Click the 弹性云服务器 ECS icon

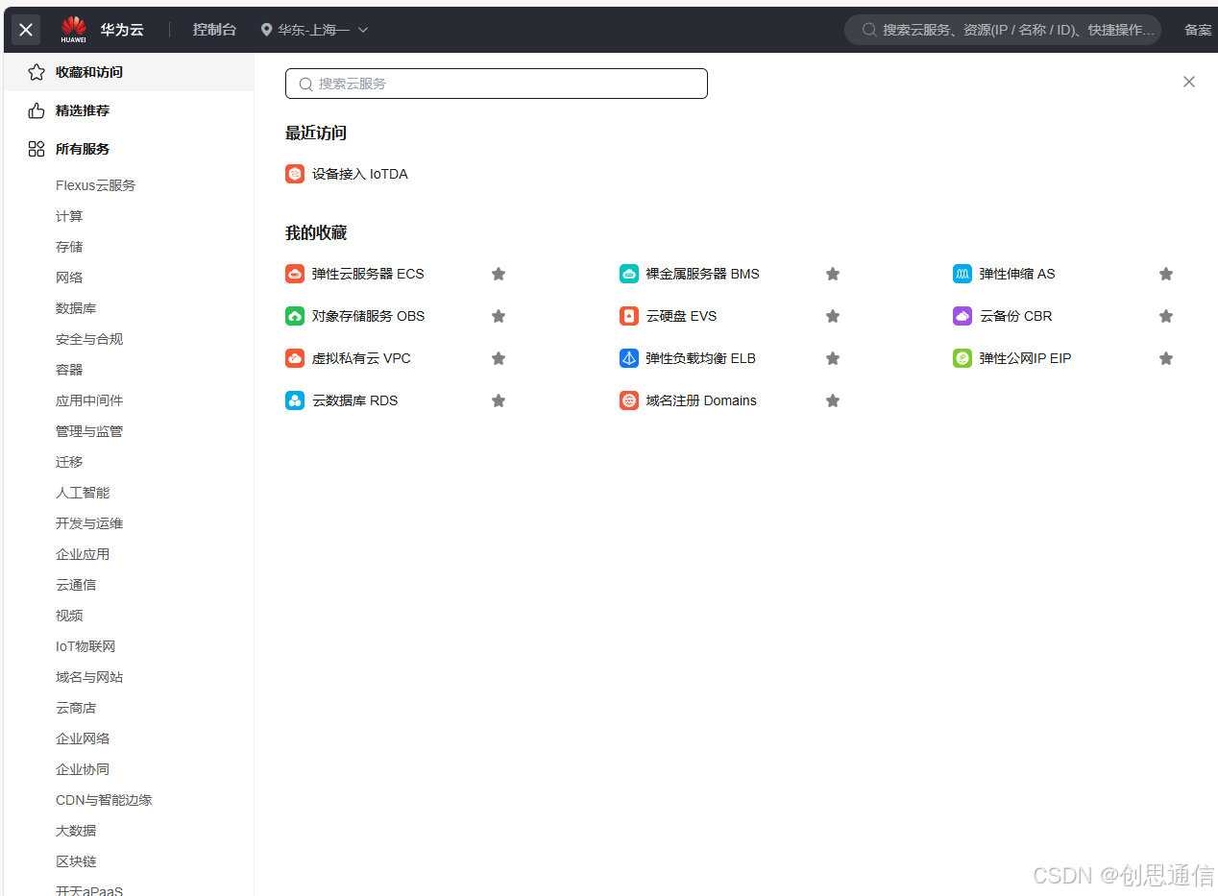coord(295,274)
